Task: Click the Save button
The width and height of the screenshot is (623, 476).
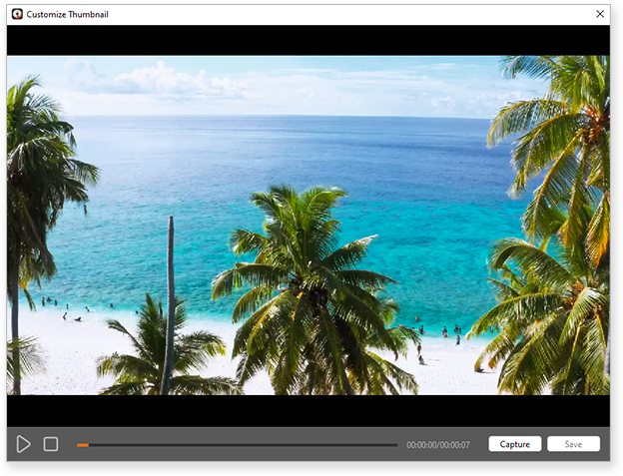Action: [573, 444]
